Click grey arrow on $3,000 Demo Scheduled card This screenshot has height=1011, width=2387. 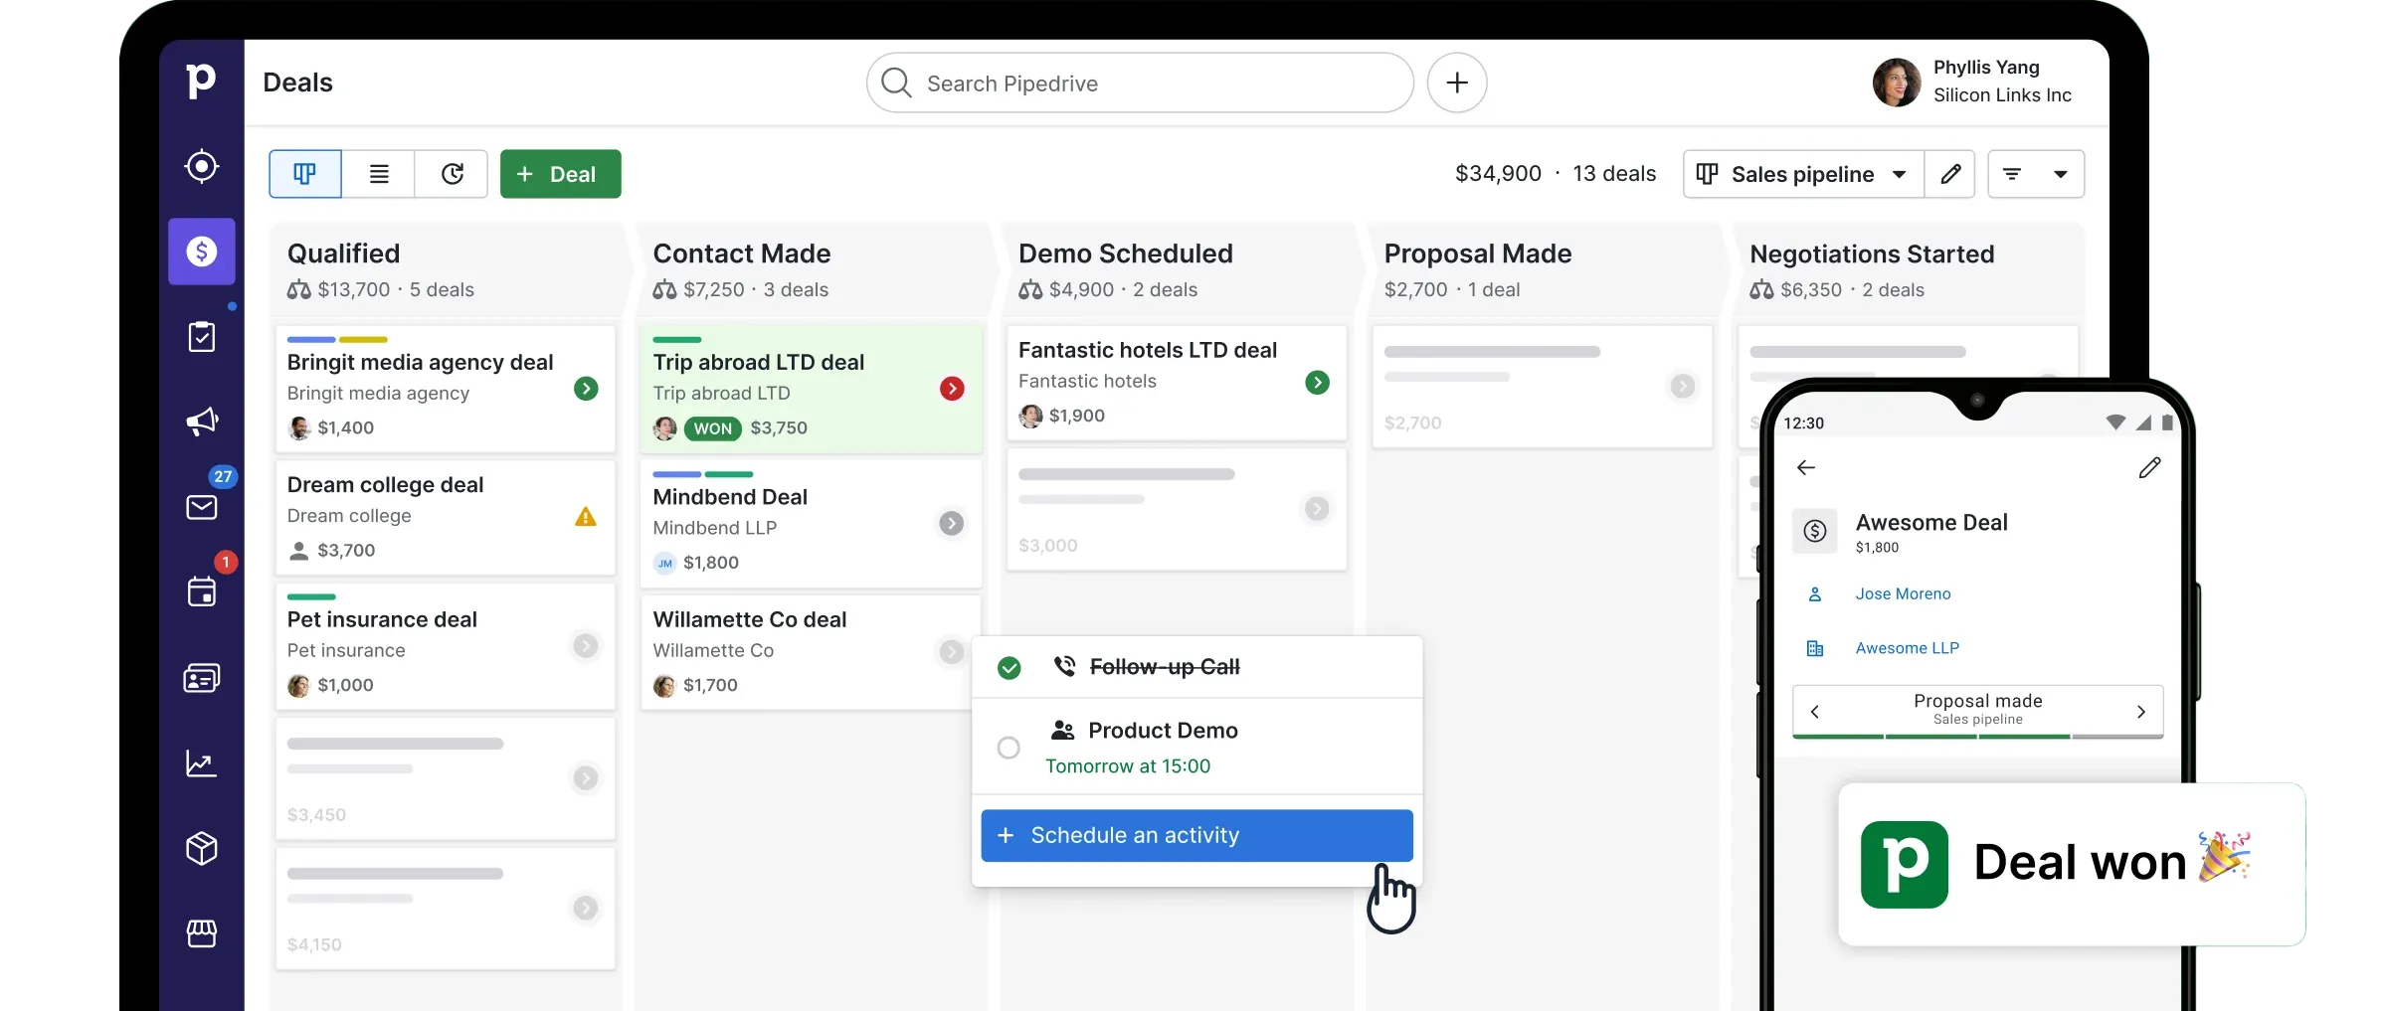pos(1317,509)
